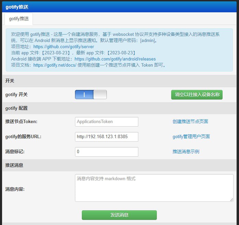The height and width of the screenshot is (225, 239).
Task: Open the 推送消息示例 link
Action: pyautogui.click(x=186, y=151)
